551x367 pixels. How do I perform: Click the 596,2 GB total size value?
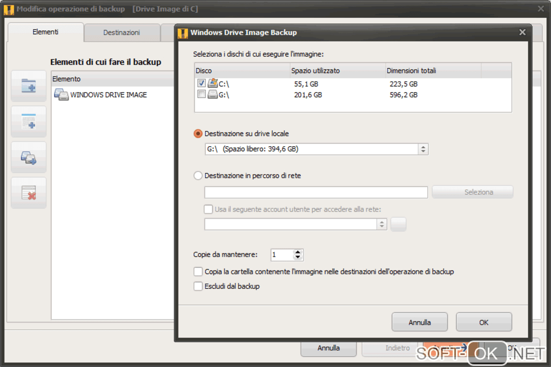tap(404, 95)
